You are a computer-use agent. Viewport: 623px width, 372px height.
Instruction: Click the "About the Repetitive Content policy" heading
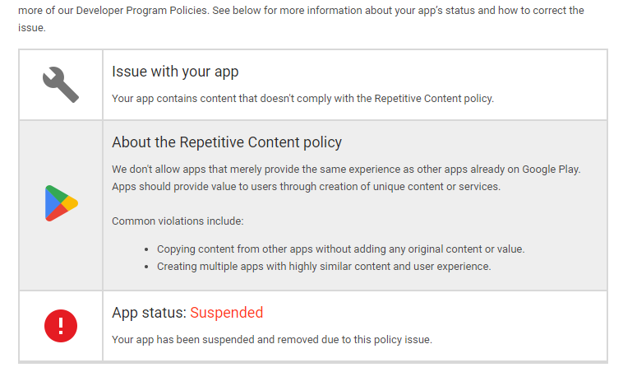tap(227, 142)
